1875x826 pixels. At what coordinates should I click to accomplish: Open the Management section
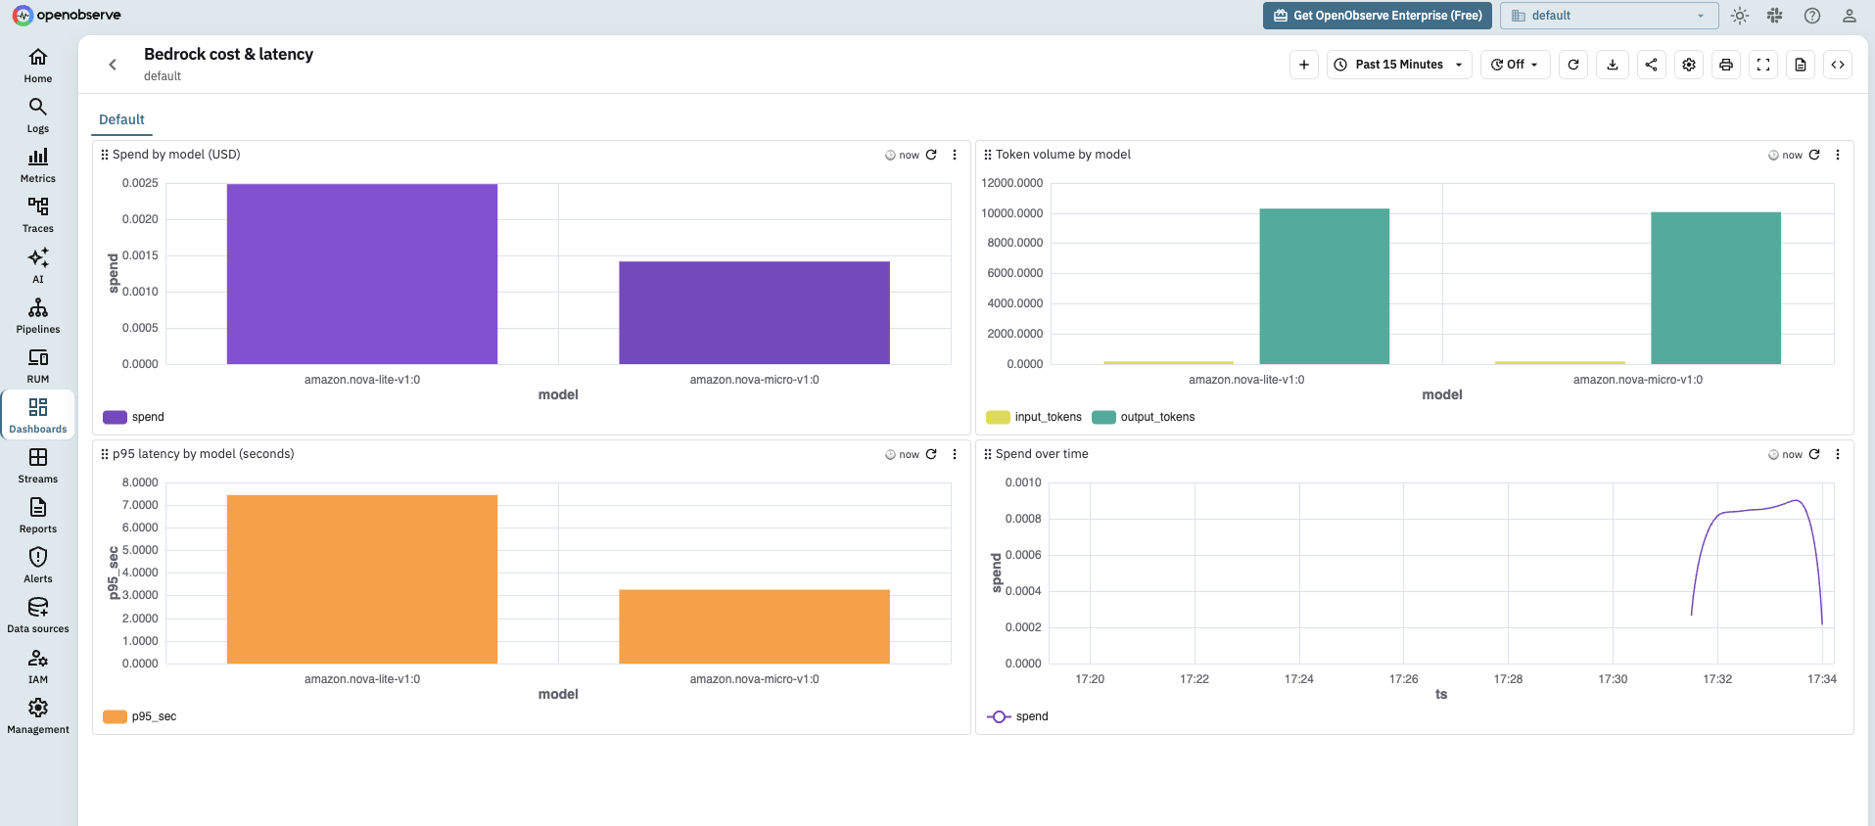pos(38,716)
